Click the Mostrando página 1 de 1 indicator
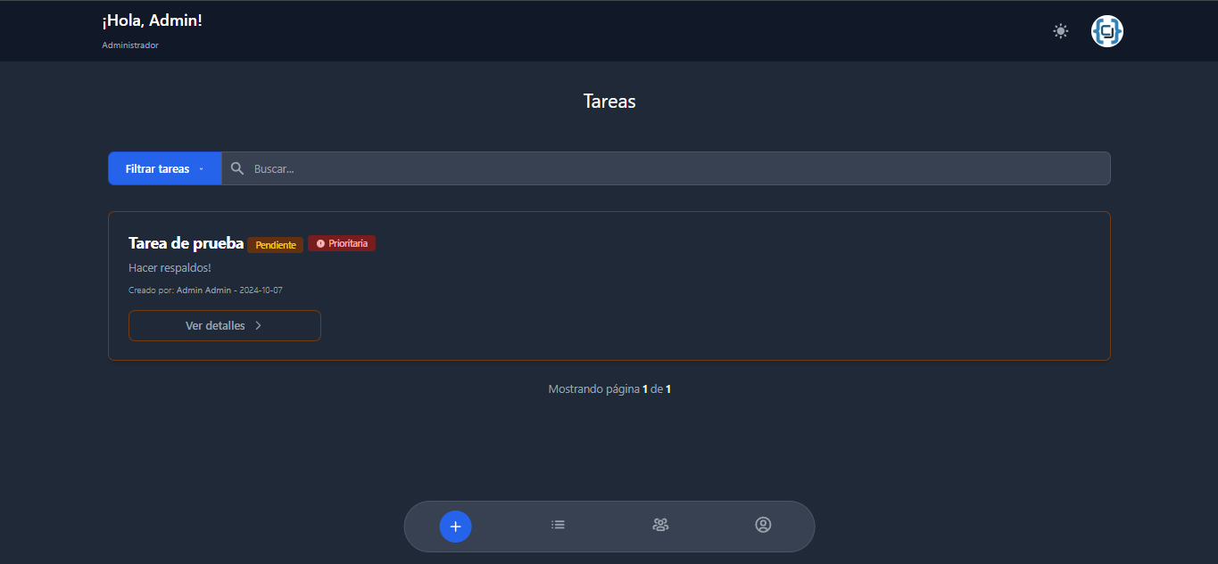Image resolution: width=1218 pixels, height=564 pixels. click(609, 389)
